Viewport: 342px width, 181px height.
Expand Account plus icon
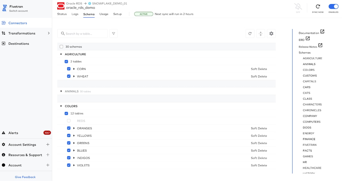(48, 165)
